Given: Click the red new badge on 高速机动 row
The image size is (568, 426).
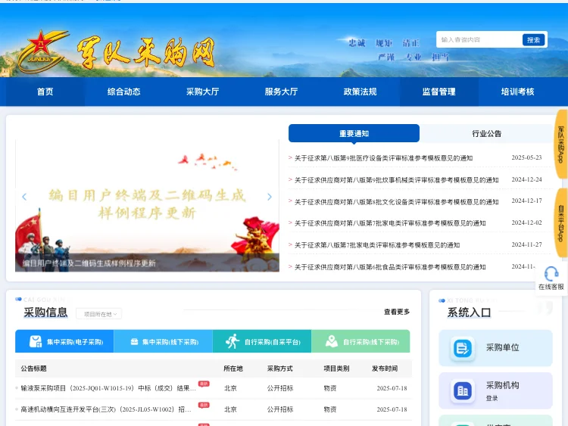Looking at the screenshot, I should 204,405.
